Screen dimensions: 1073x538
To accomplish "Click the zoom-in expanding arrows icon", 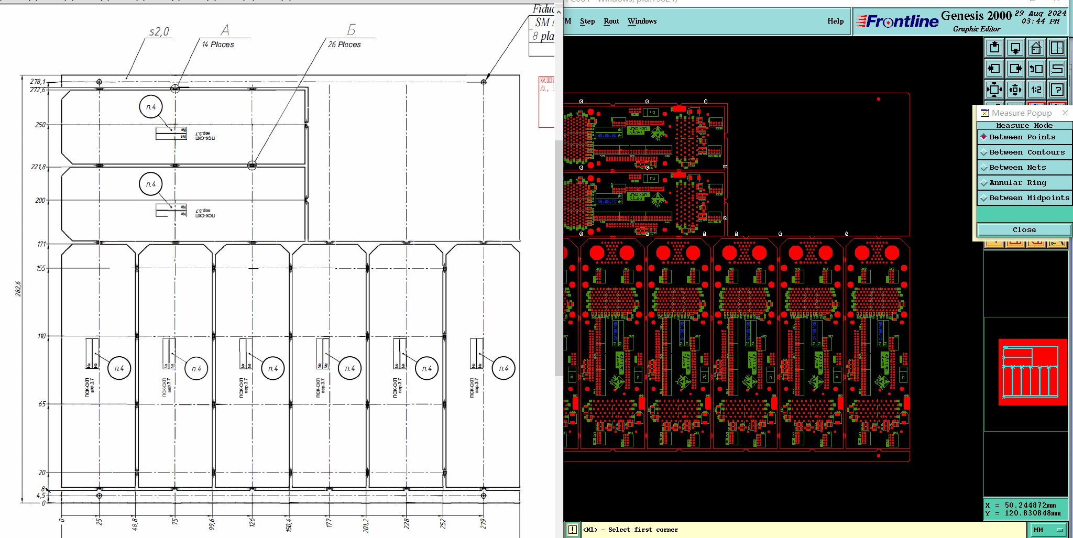I will click(x=994, y=90).
